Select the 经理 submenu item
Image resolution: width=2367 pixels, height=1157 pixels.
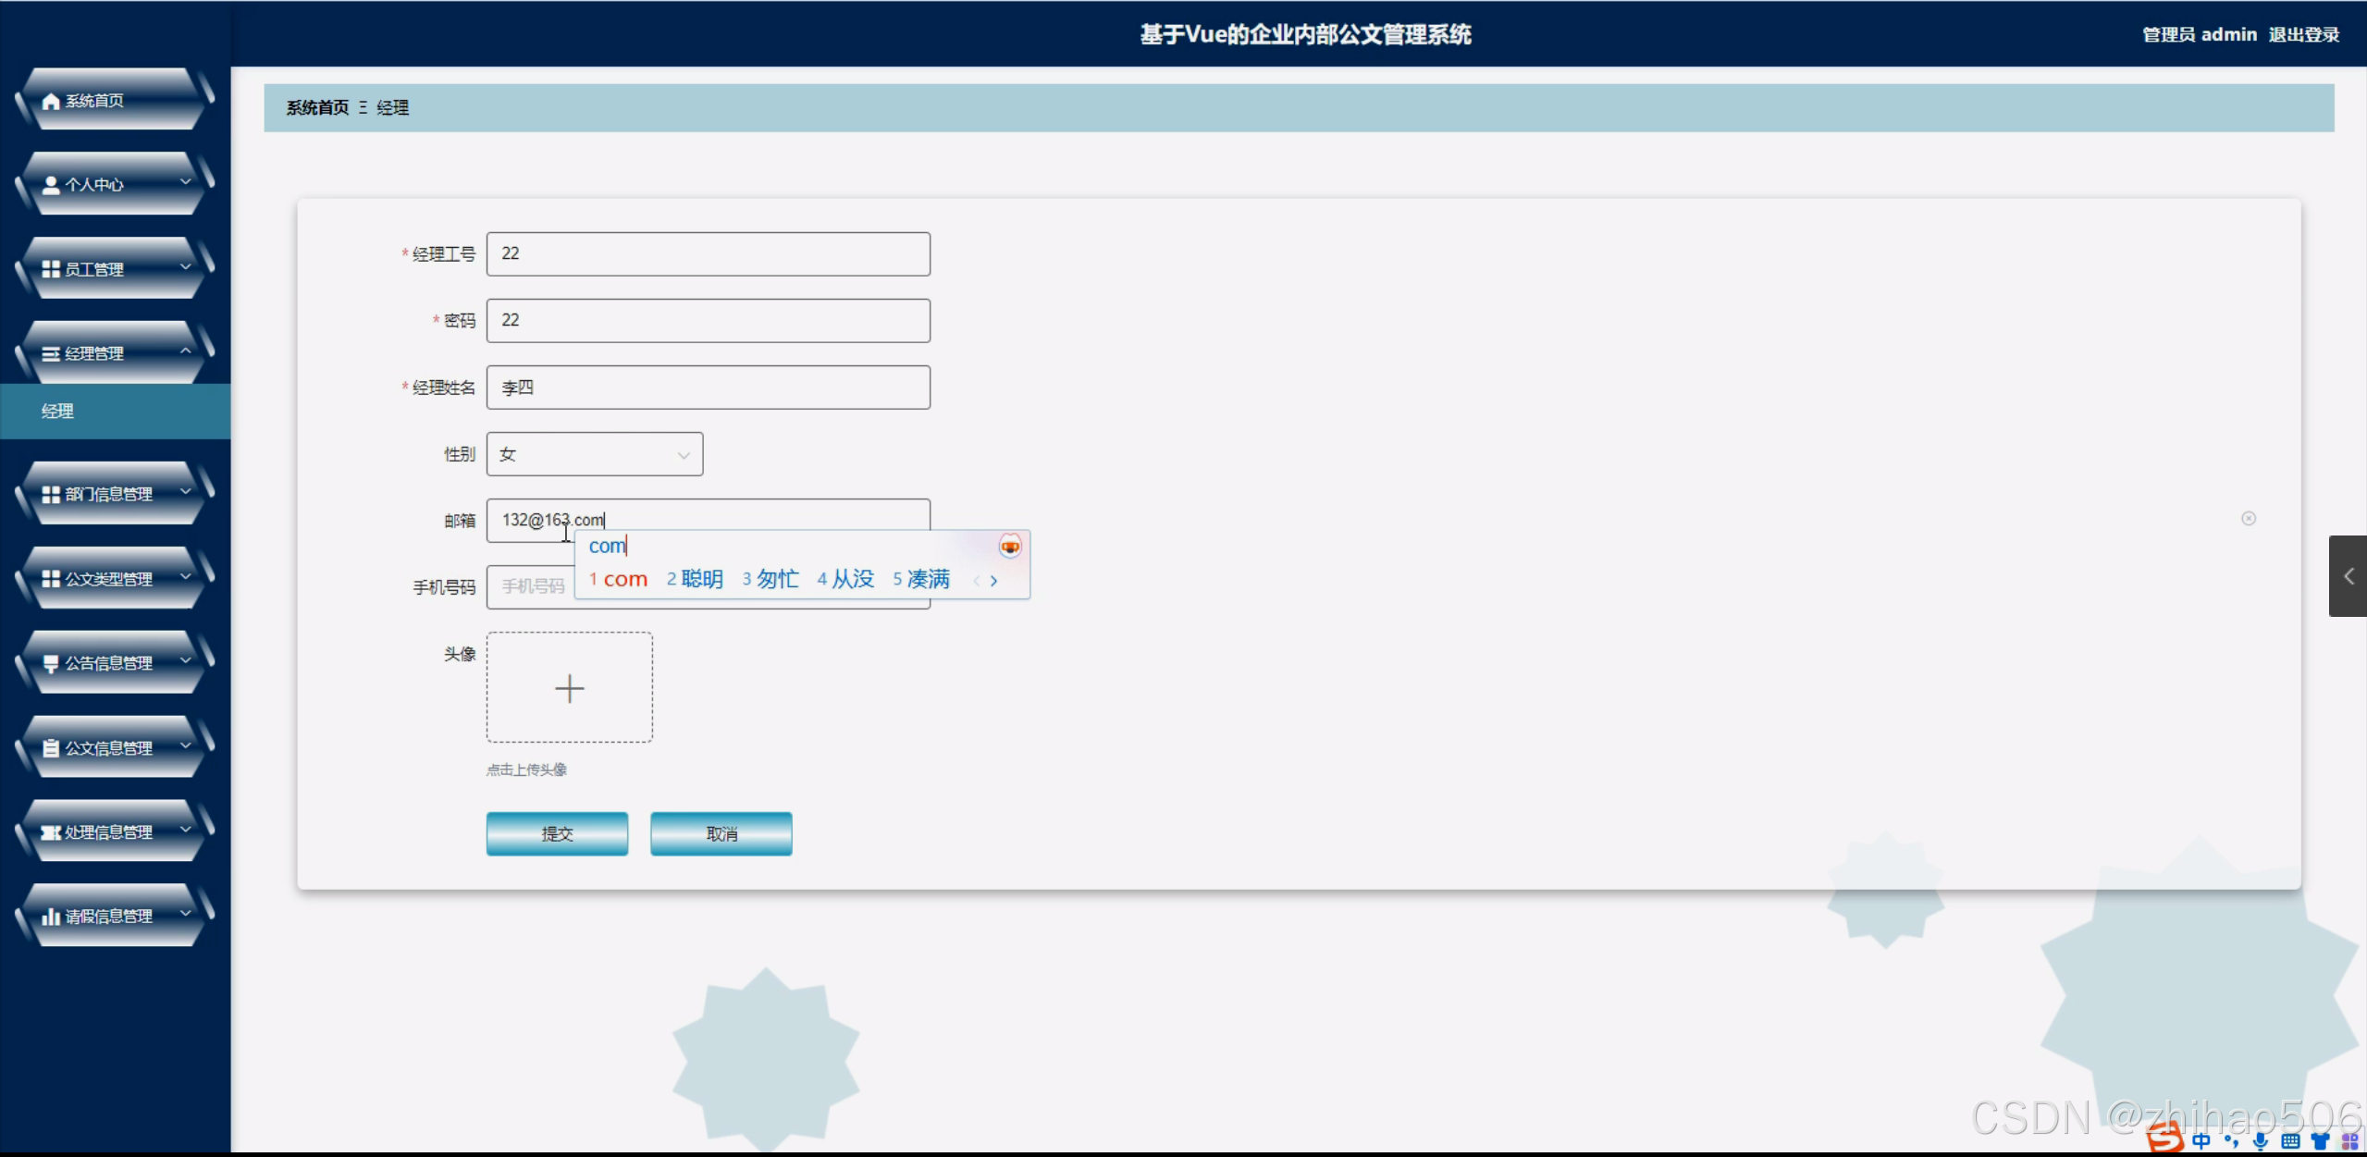(57, 412)
